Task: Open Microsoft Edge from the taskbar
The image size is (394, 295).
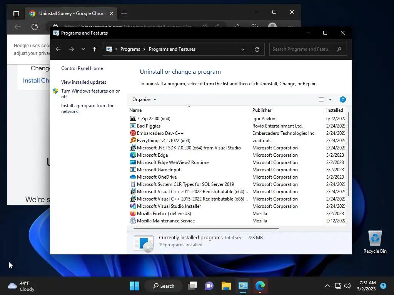Action: [260, 286]
